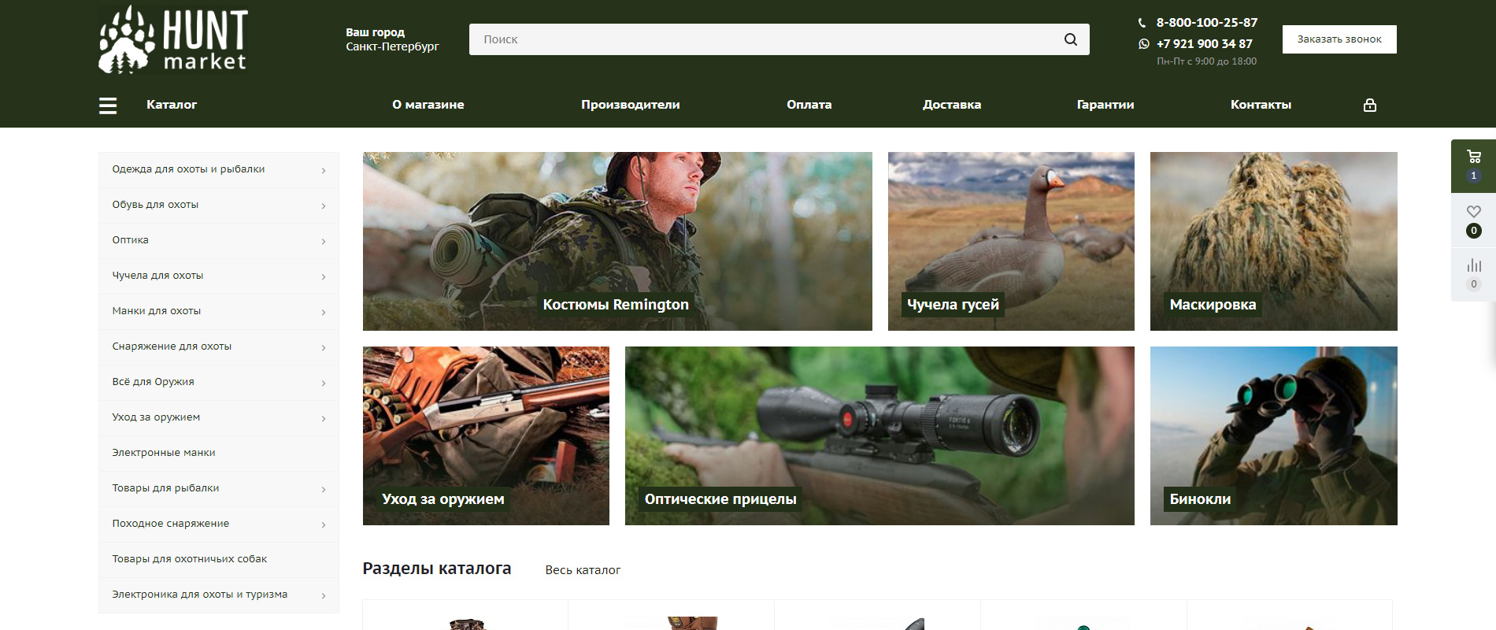1496x630 pixels.
Task: Click +7 921 900 34 87 number
Action: click(x=1205, y=44)
